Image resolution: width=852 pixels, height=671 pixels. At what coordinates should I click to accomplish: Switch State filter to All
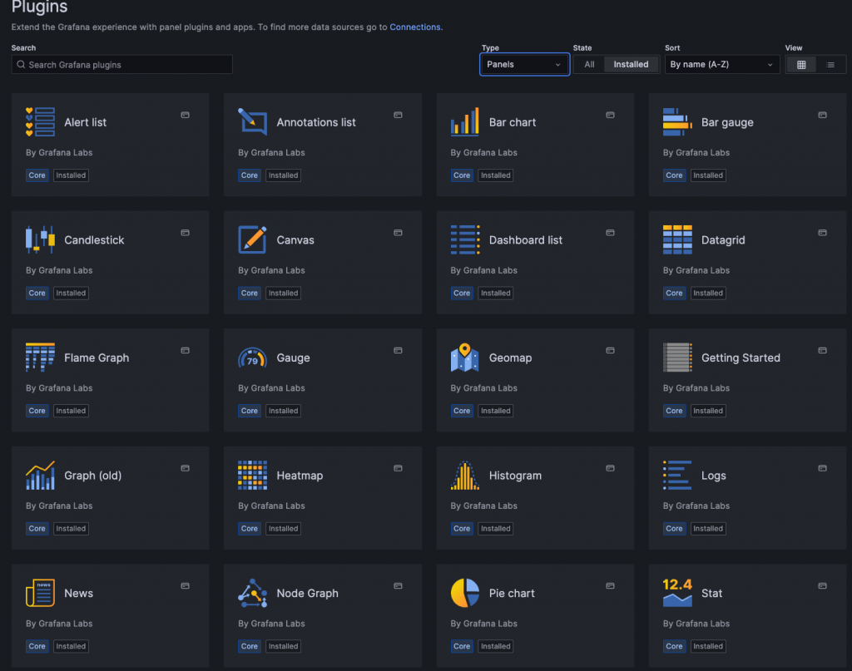click(x=590, y=65)
